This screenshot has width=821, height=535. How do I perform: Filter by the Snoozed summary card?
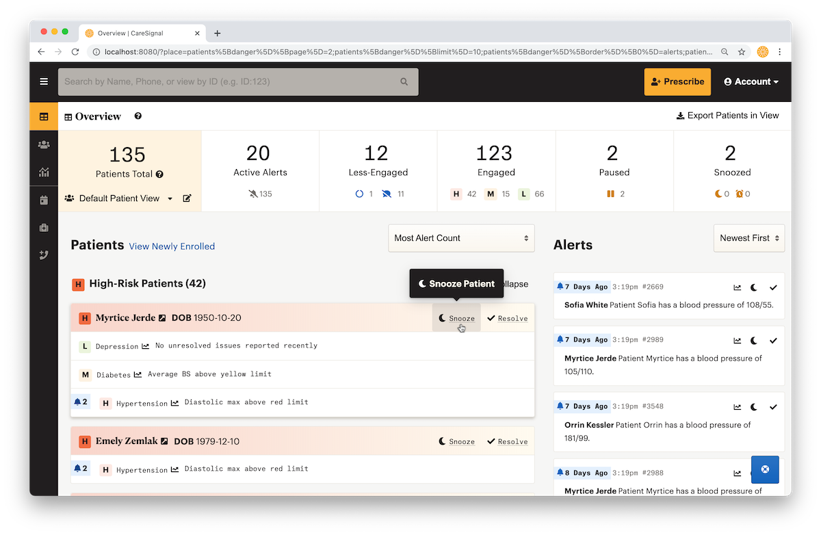click(732, 171)
